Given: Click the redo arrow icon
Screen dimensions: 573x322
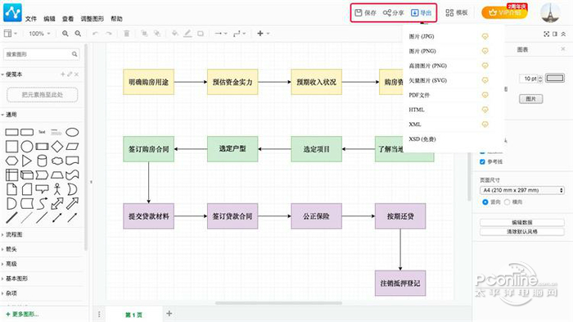Looking at the screenshot, I should (x=109, y=34).
